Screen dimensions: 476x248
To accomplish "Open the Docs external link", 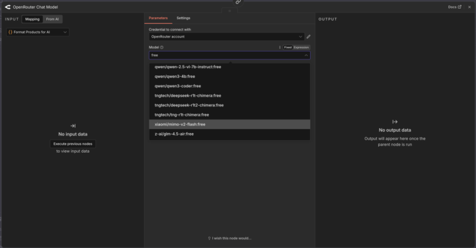I will pos(454,7).
